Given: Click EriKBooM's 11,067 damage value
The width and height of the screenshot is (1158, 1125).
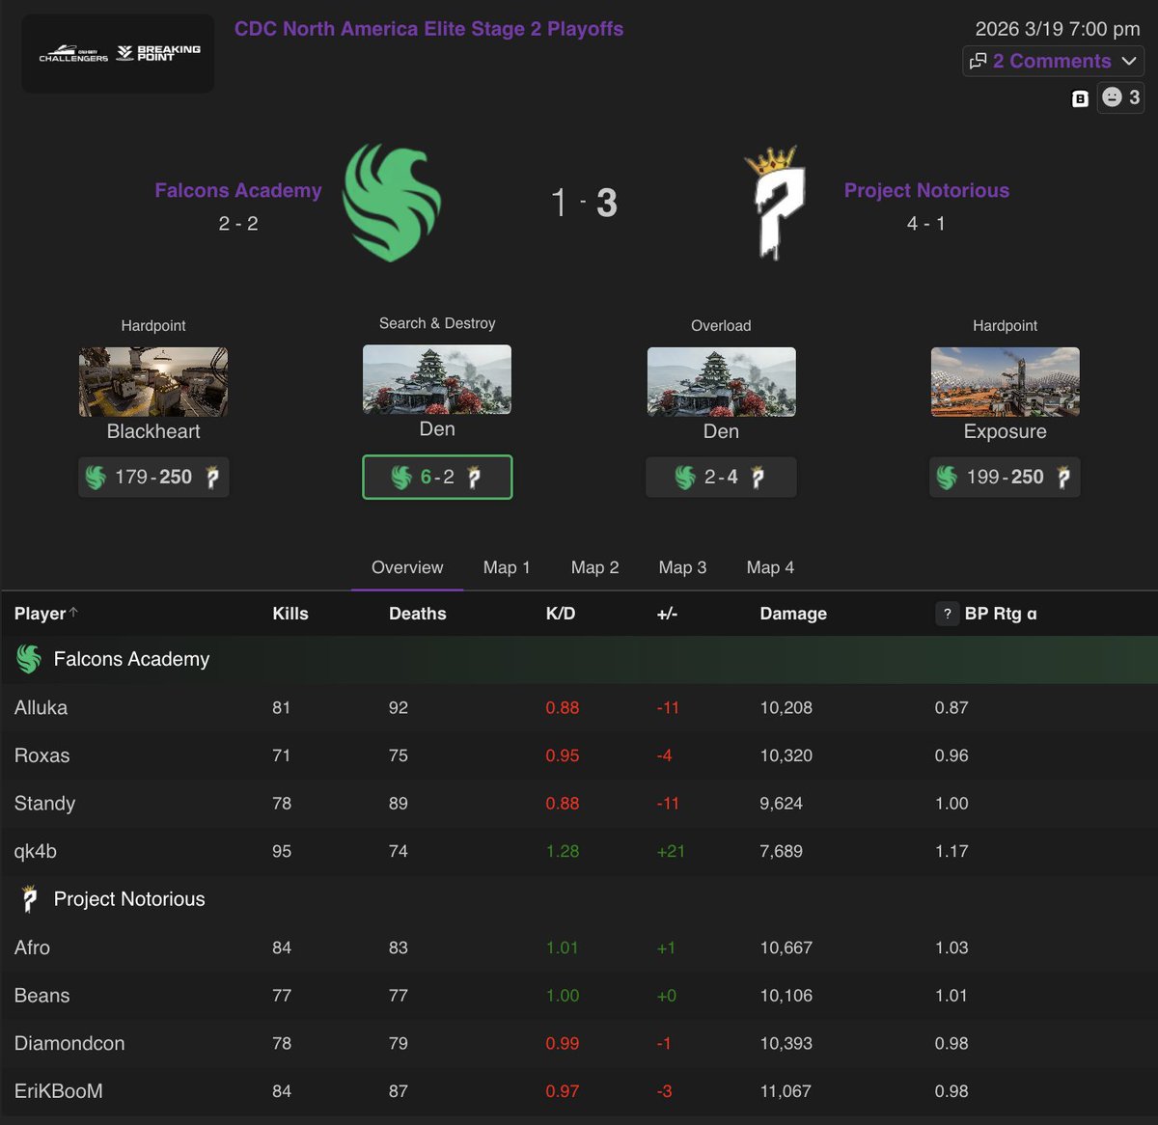Looking at the screenshot, I should click(786, 1091).
